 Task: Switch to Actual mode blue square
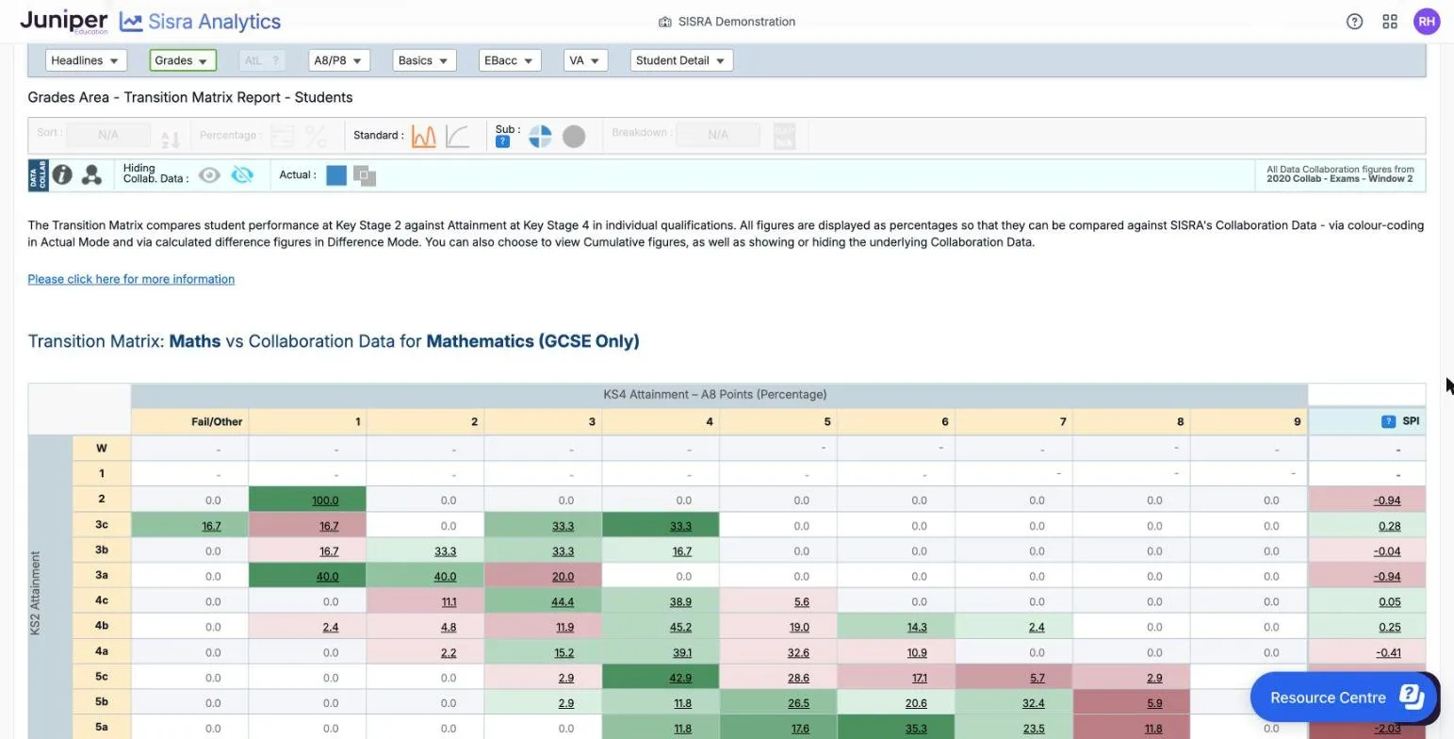tap(336, 175)
